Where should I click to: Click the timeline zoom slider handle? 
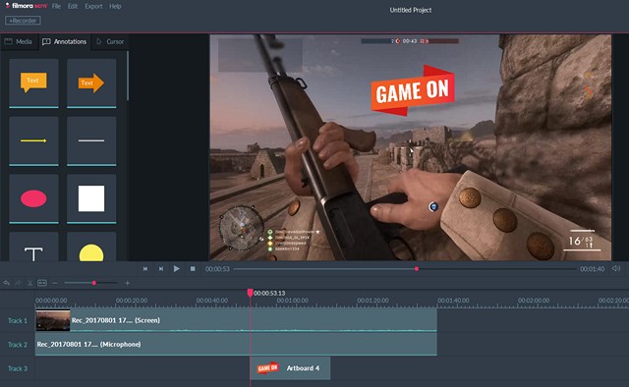[94, 283]
